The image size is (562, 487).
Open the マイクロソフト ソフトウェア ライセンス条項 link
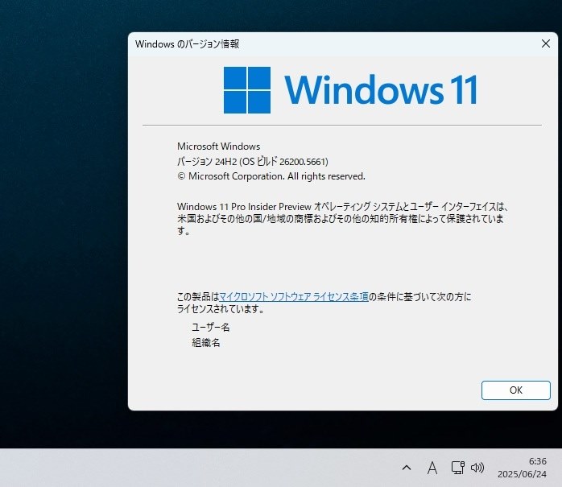[294, 297]
